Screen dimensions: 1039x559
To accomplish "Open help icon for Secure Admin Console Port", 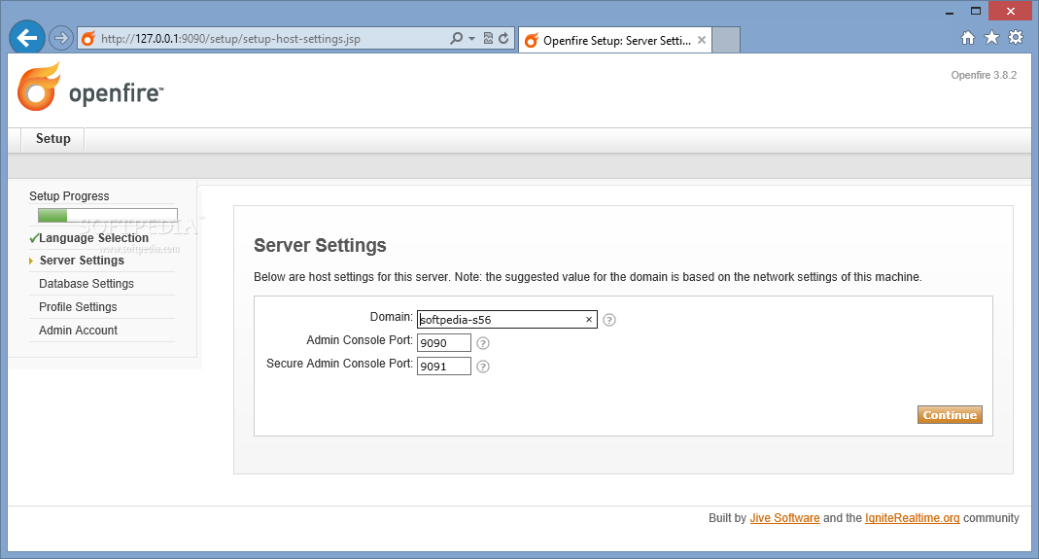I will click(x=483, y=367).
